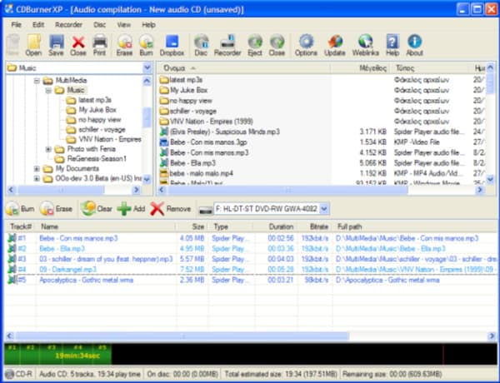
Task: Sort file list by Τύπος column
Action: pos(431,68)
